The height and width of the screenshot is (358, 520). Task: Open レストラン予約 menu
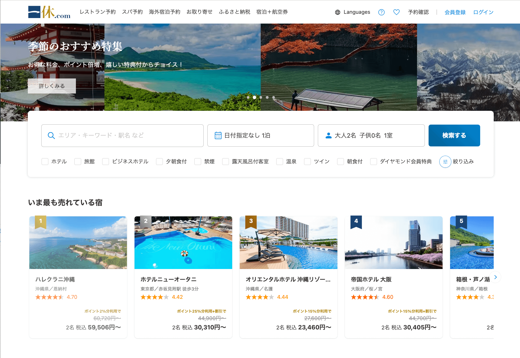[x=98, y=12]
